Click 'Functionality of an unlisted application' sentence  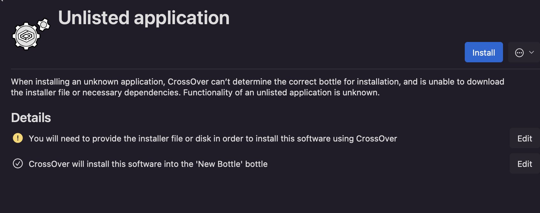(281, 93)
